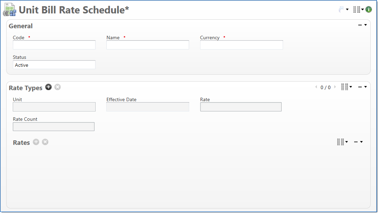Click the Unit Bill Rate Schedule form icon

pos(10,10)
